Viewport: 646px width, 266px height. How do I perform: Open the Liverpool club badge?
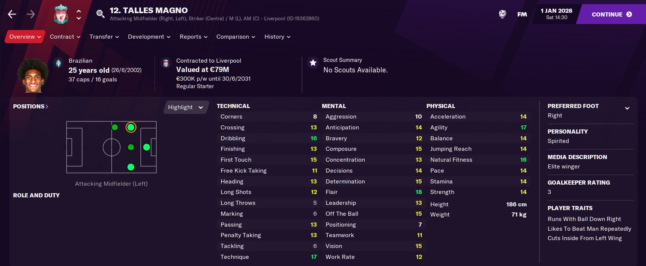(61, 14)
